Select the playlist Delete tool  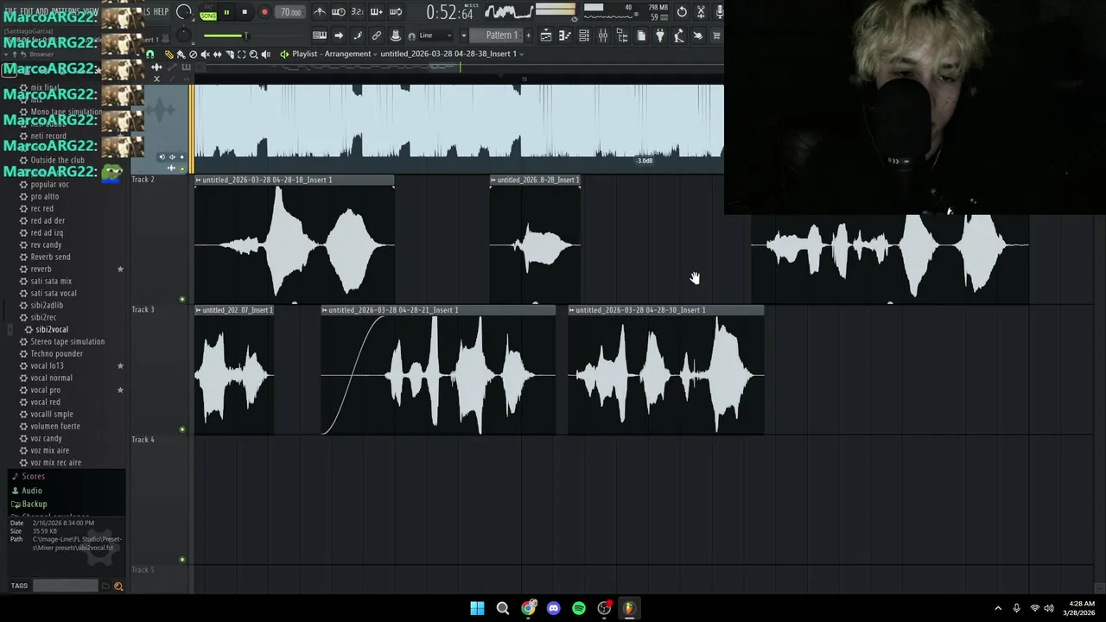point(193,54)
